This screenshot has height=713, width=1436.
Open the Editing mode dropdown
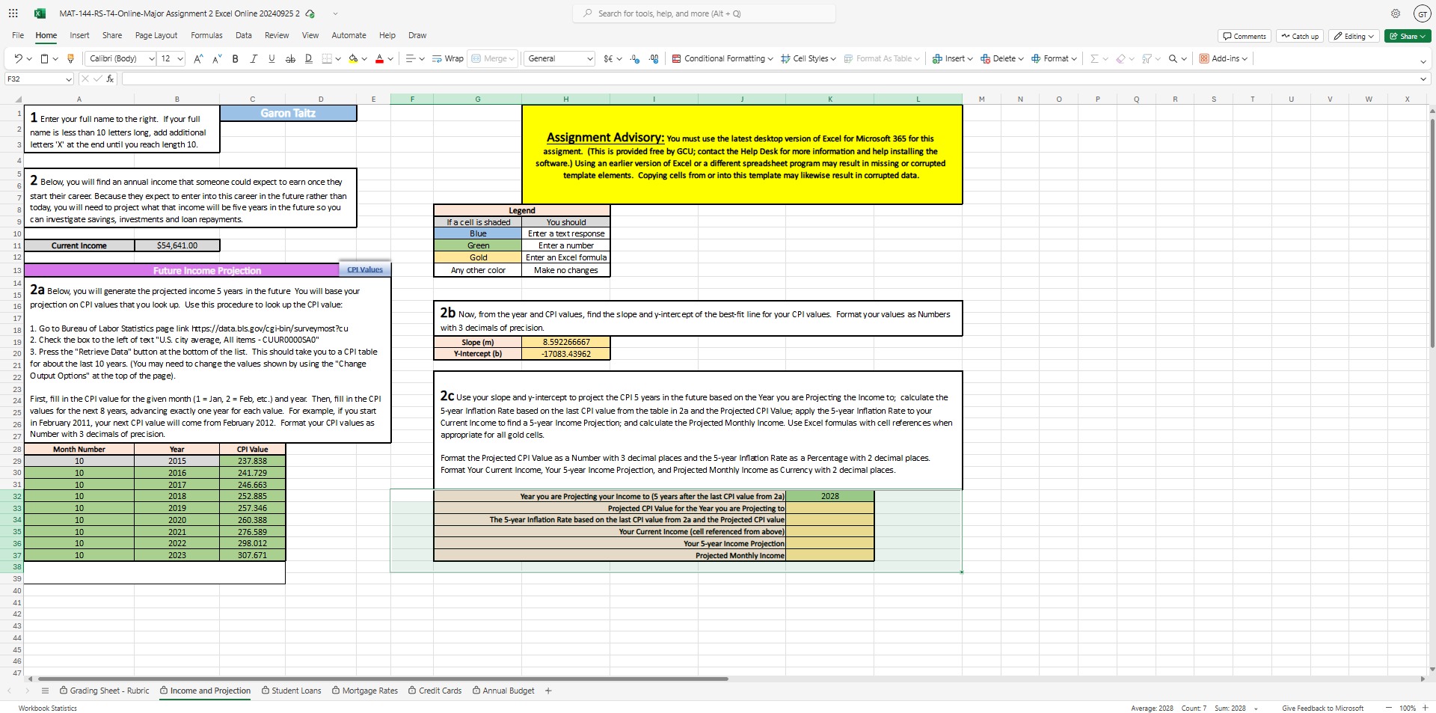coord(1354,36)
